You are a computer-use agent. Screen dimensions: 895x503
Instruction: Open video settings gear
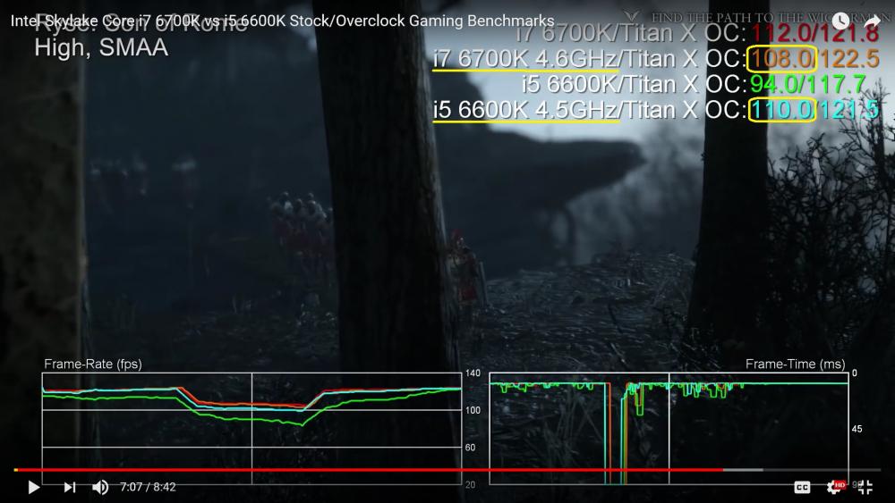point(834,487)
